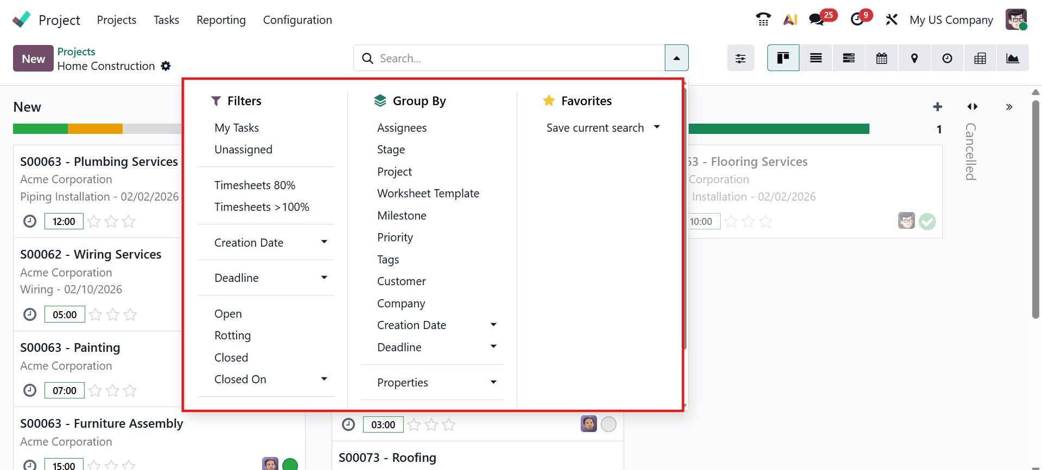Toggle Timesheets >100% filter

[x=262, y=207]
